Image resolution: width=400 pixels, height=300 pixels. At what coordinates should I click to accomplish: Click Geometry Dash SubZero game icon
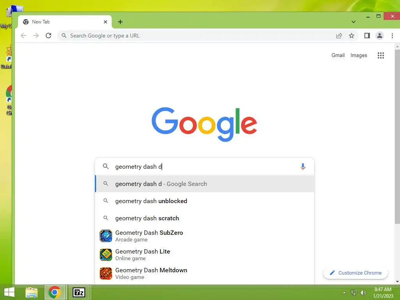pyautogui.click(x=106, y=236)
